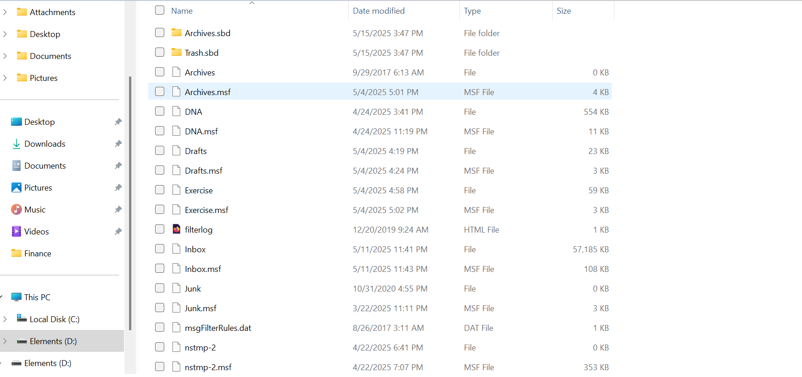The height and width of the screenshot is (377, 802).
Task: Expand the Documents folder in tree
Action: click(5, 56)
